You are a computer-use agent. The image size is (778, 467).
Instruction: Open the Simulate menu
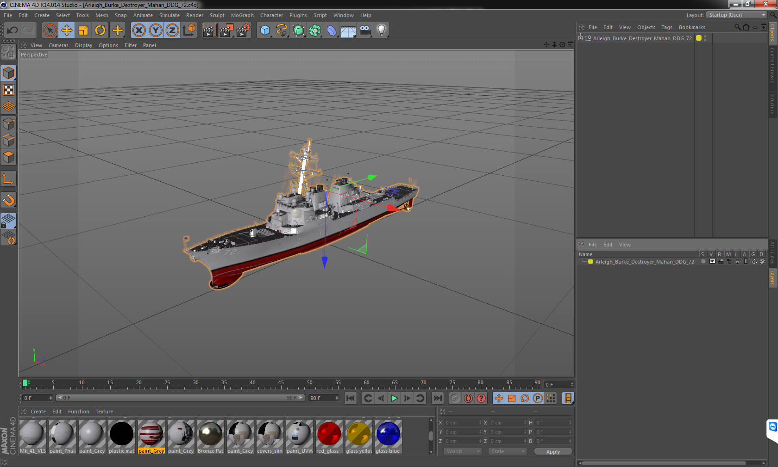[x=169, y=15]
